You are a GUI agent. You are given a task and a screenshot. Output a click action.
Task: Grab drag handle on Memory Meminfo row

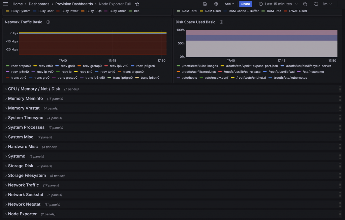coord(340,99)
